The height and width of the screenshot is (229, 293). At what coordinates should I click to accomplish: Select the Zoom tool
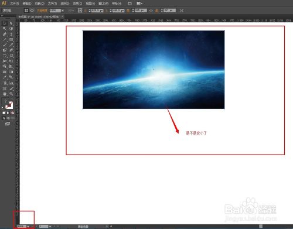(x=11, y=94)
